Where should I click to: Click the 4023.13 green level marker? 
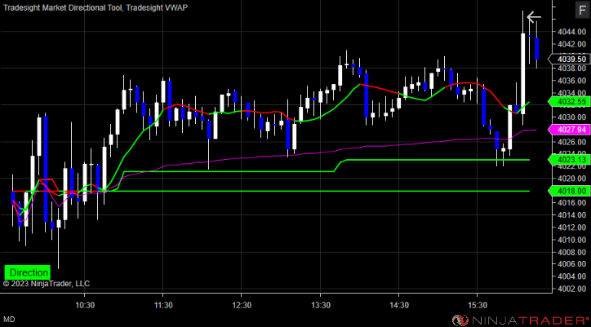coord(570,160)
